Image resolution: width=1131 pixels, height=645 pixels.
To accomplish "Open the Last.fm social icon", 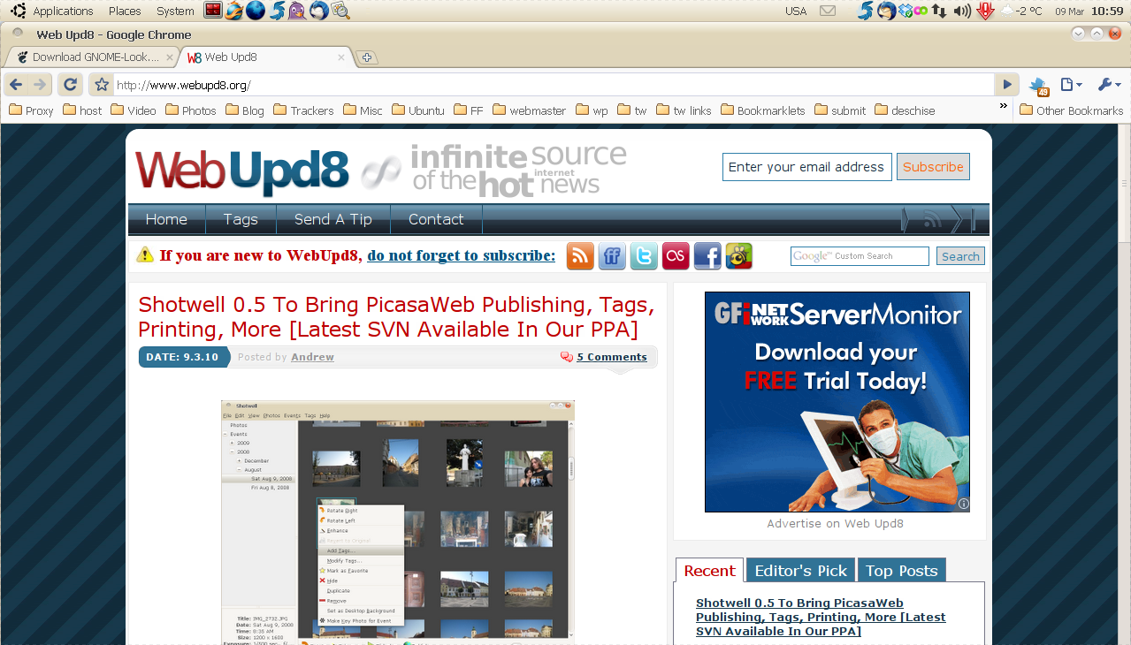I will point(676,255).
